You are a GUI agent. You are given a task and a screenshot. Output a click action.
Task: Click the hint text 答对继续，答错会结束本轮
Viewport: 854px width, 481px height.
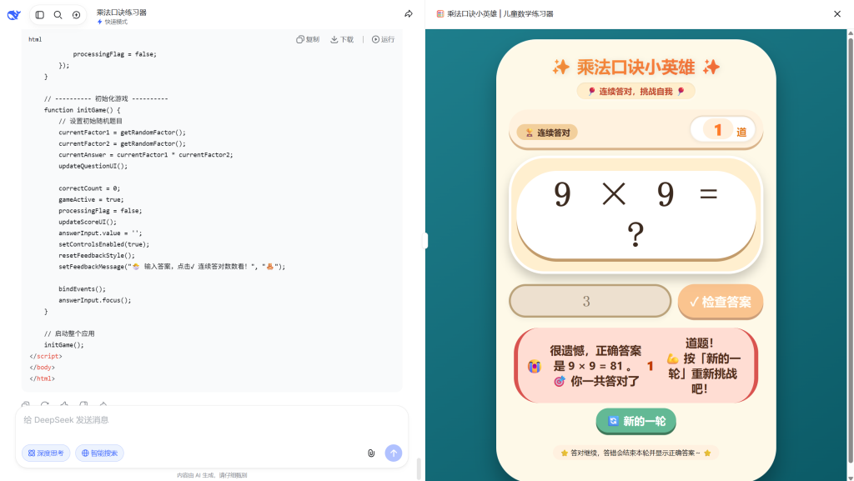click(x=635, y=453)
